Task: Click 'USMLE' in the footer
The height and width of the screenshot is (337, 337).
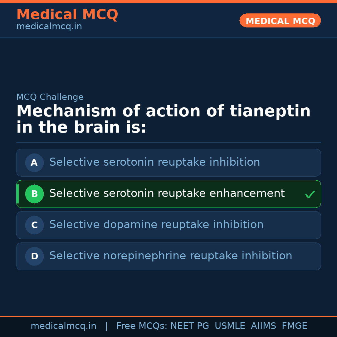Action: 230,326
